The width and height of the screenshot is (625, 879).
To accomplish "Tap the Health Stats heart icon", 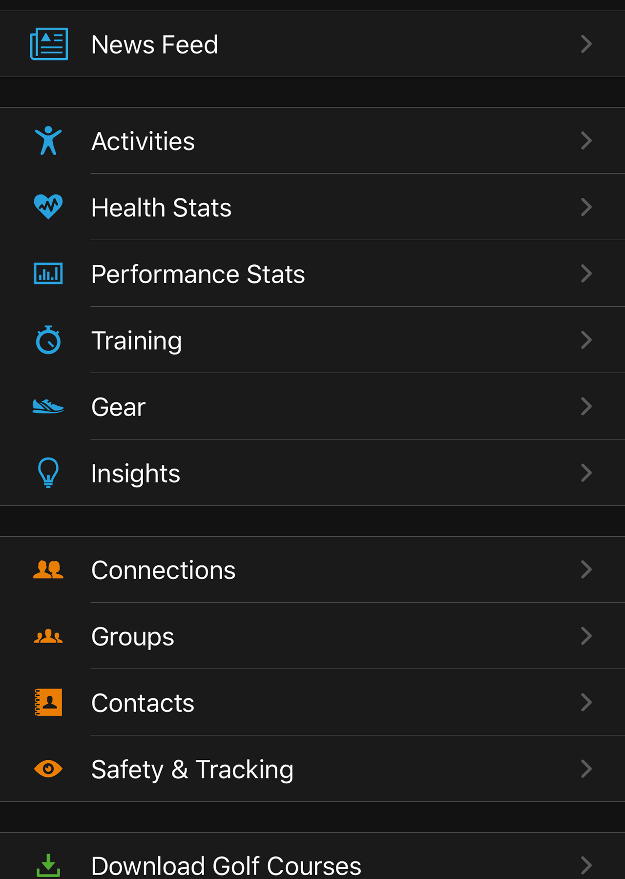I will 48,207.
